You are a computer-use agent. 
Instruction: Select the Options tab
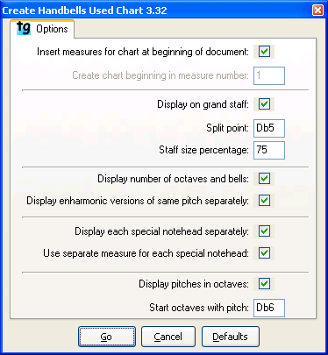coord(42,29)
